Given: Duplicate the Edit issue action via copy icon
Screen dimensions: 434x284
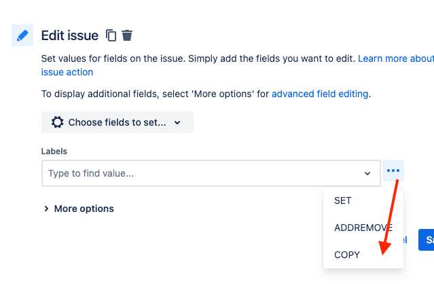Looking at the screenshot, I should (111, 35).
